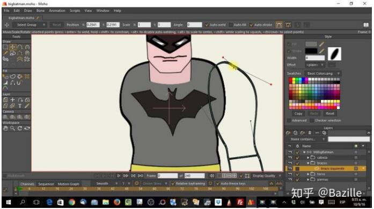Toggle the Auto-weld checkbox
The image size is (374, 209).
point(207,25)
